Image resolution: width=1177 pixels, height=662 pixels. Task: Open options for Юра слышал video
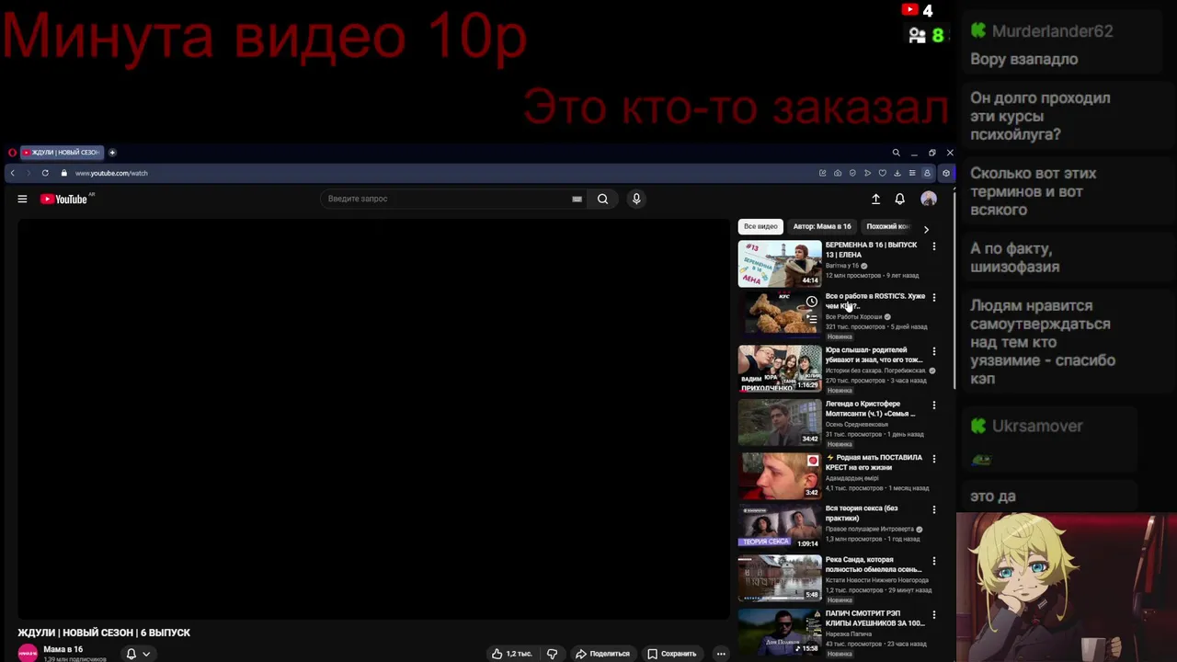(933, 351)
